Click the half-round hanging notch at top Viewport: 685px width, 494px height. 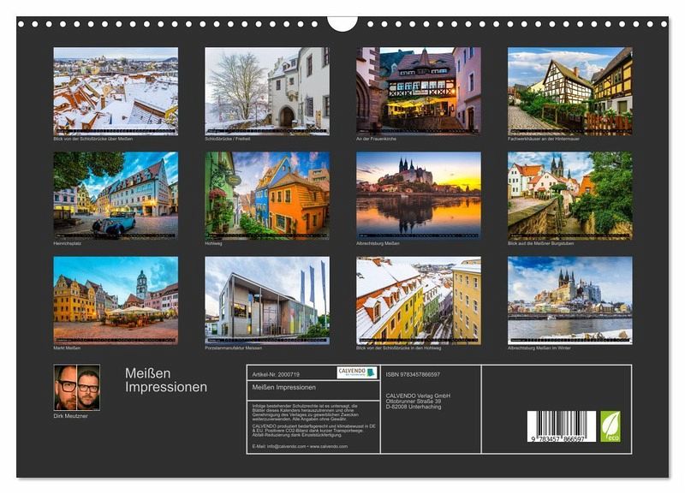click(x=342, y=24)
